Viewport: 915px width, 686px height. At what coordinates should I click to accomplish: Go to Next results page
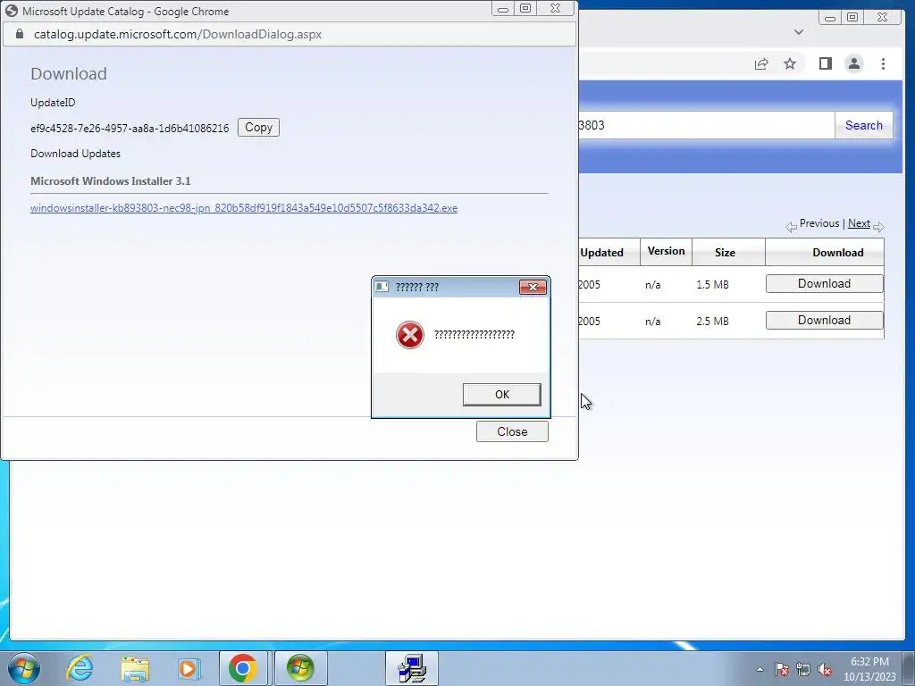tap(859, 223)
